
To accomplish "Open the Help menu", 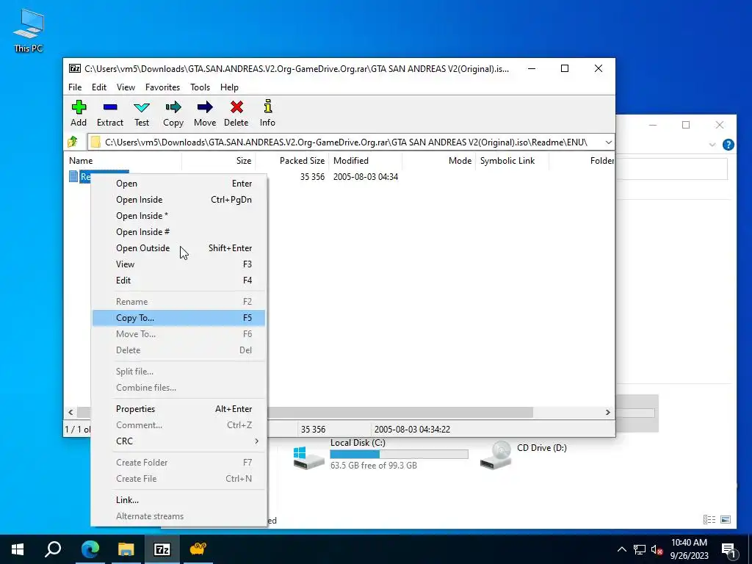I will click(229, 87).
